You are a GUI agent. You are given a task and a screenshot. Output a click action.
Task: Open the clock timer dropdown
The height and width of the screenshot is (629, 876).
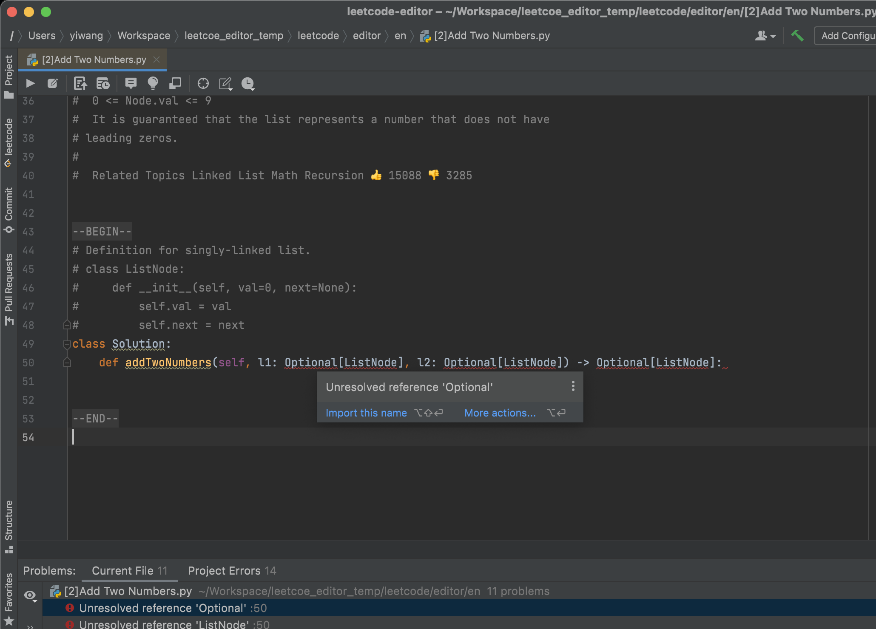coord(248,84)
